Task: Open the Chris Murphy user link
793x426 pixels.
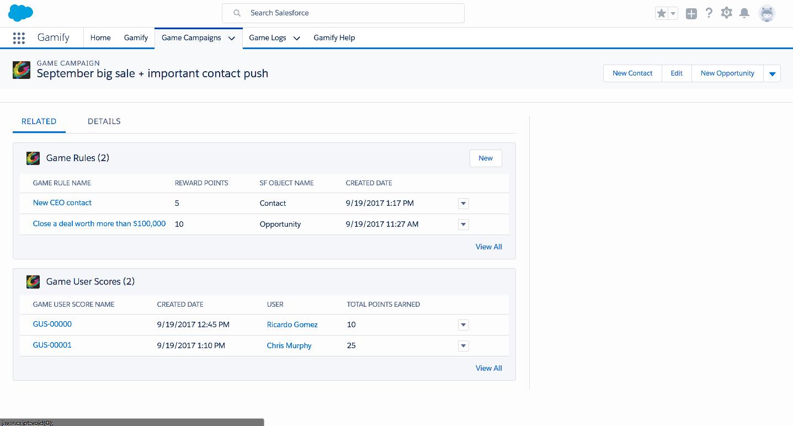Action: 289,346
